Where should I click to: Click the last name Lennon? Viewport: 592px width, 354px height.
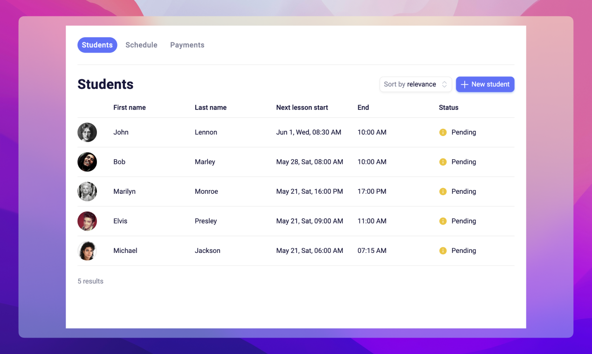click(206, 132)
